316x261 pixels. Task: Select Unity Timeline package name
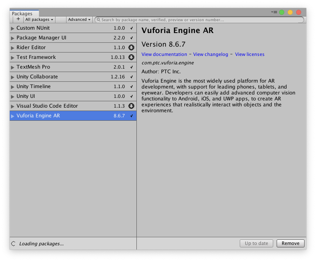(33, 86)
